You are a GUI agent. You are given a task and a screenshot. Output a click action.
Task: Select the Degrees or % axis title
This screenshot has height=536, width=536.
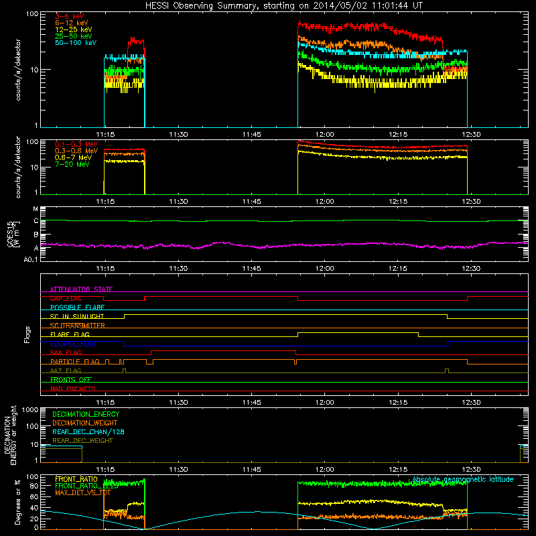coord(17,503)
